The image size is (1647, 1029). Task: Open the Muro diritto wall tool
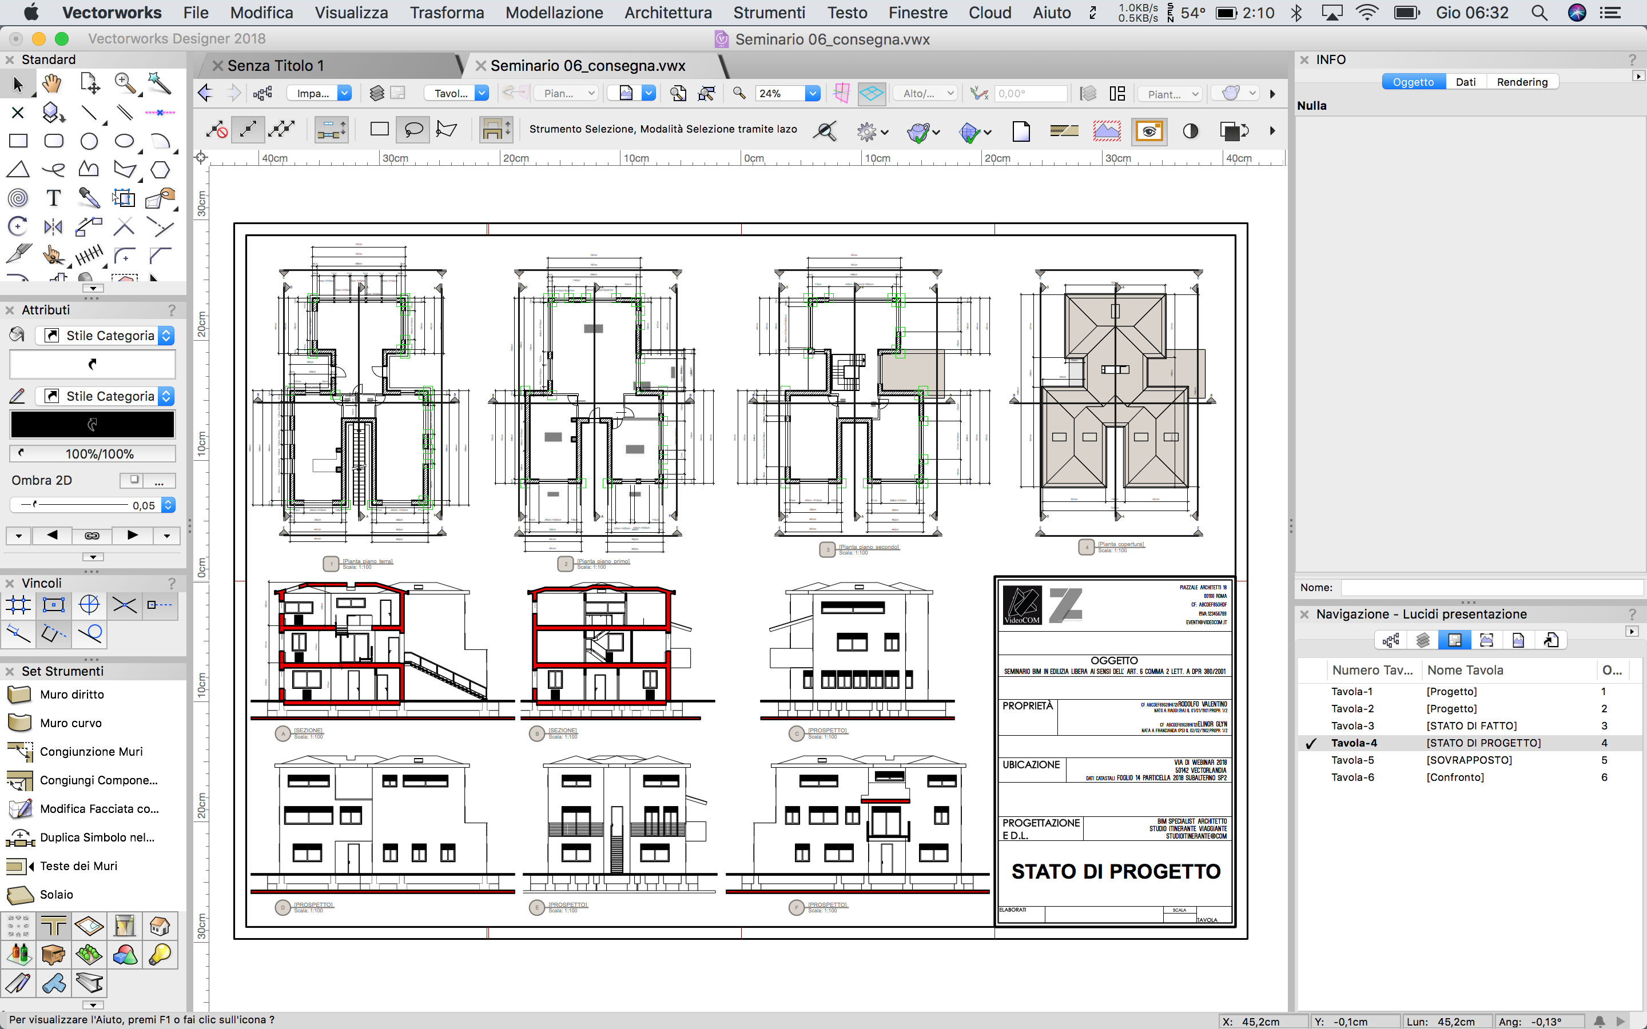71,694
